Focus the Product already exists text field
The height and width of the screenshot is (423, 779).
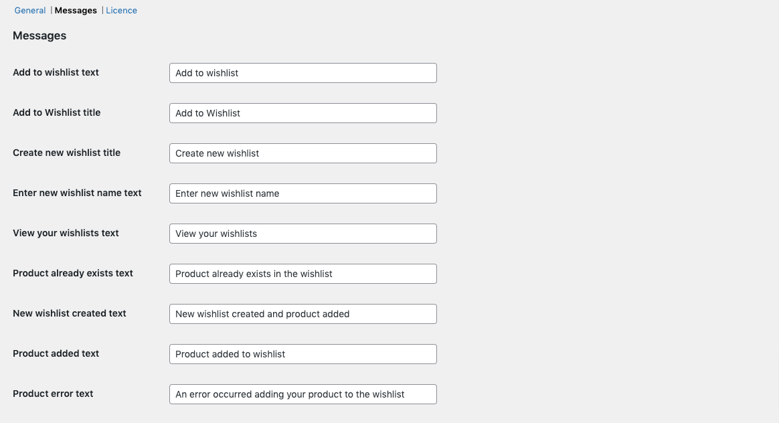(302, 274)
